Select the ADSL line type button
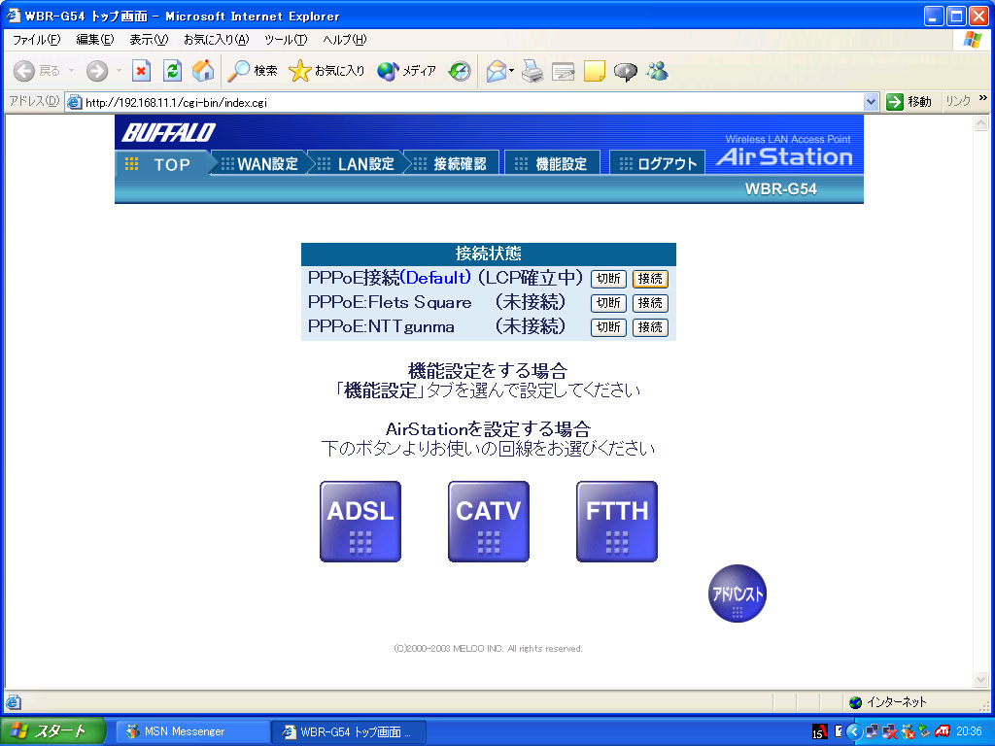The width and height of the screenshot is (995, 746). click(360, 522)
